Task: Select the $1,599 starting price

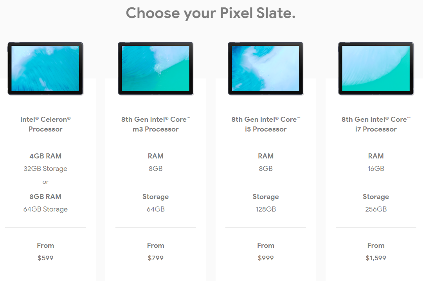Action: pos(376,258)
